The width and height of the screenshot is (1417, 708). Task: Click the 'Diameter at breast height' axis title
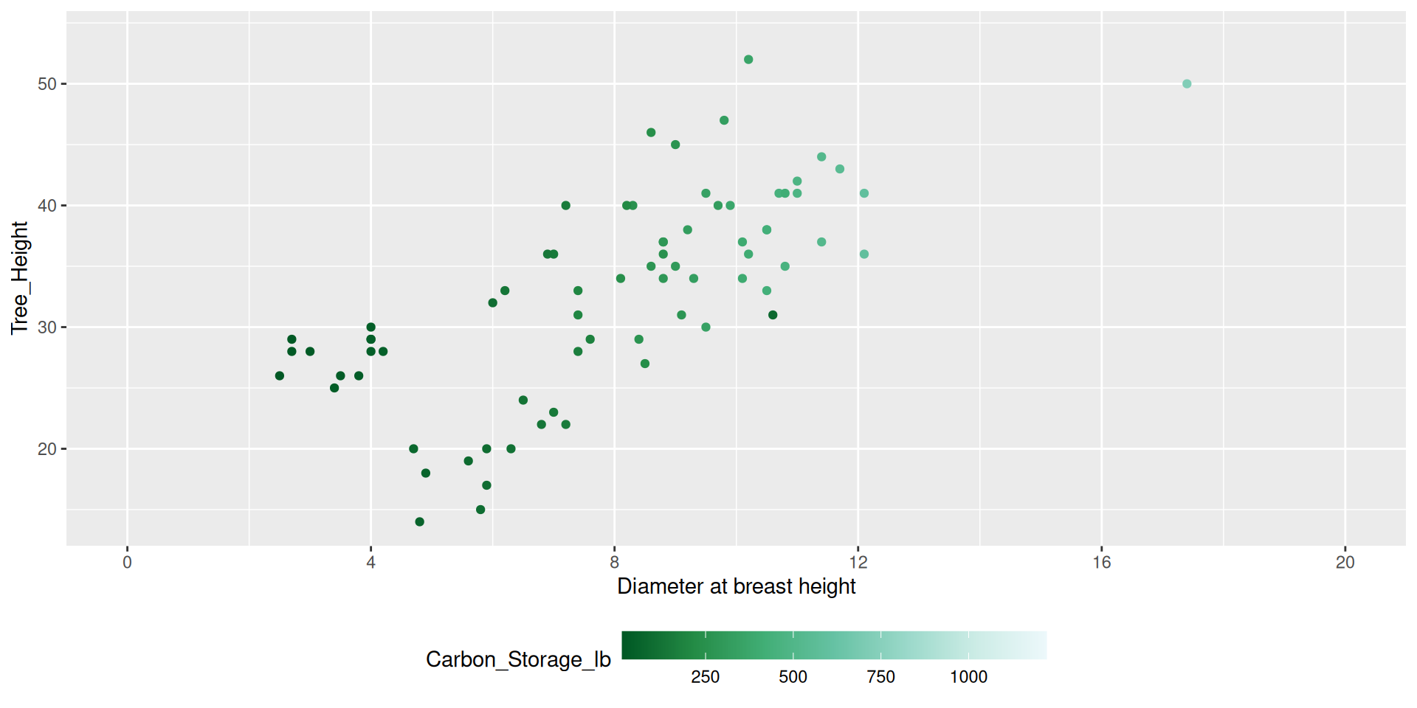[736, 586]
